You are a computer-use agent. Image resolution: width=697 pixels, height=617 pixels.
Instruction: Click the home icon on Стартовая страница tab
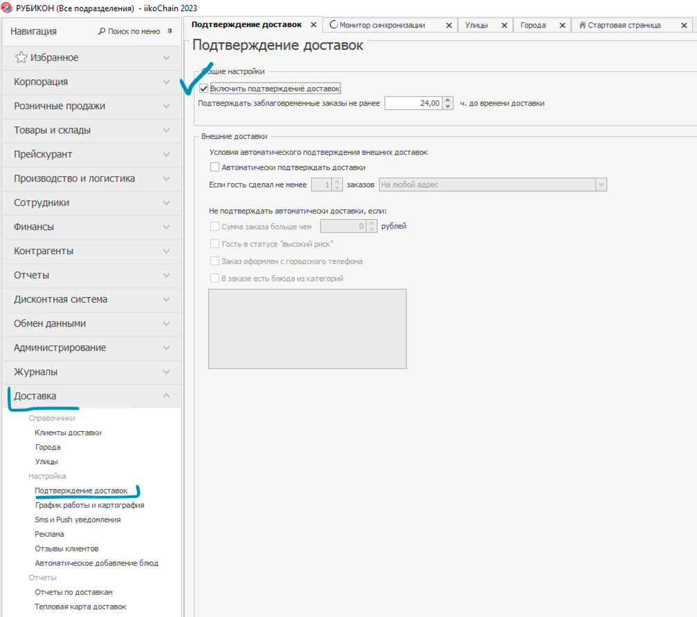(x=582, y=25)
